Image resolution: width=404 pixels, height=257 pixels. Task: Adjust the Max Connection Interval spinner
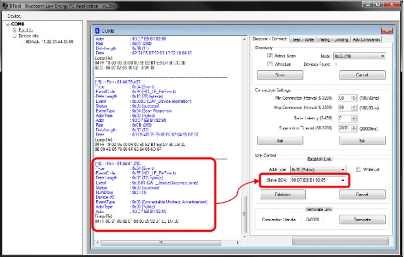click(x=354, y=107)
